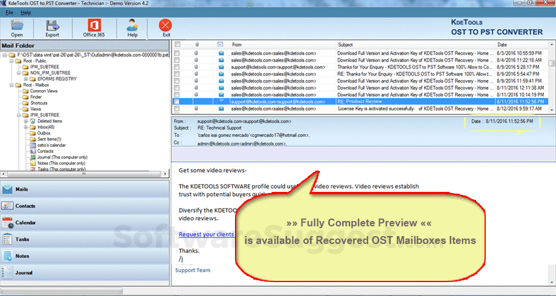Viewport: 556px width, 296px height.
Task: Collapse IPM_SUBTREE under Root - Mailbox
Action: [18, 115]
